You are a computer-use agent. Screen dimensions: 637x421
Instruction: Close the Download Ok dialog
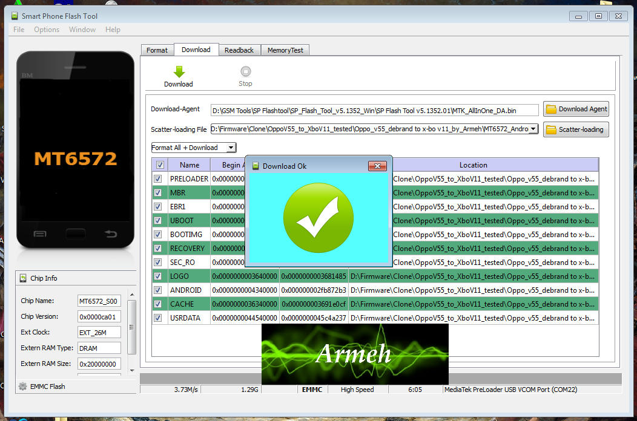[x=377, y=166]
